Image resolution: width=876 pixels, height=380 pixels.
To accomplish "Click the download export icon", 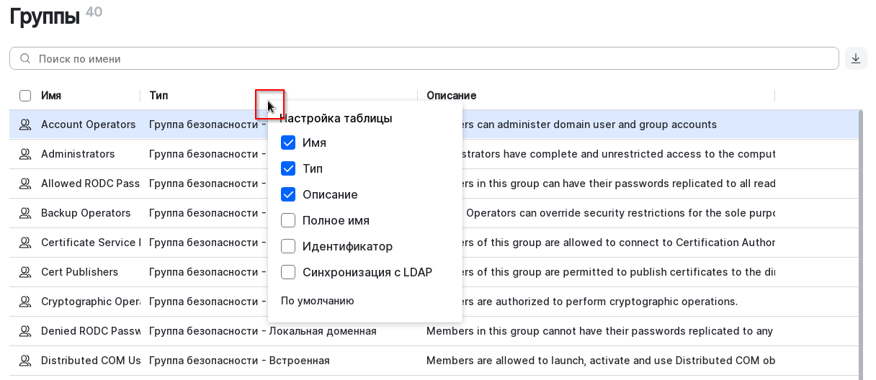I will tap(856, 58).
